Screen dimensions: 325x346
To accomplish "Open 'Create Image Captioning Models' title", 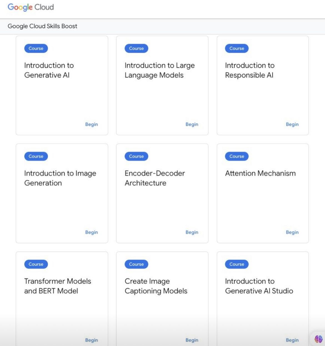I will 156,286.
